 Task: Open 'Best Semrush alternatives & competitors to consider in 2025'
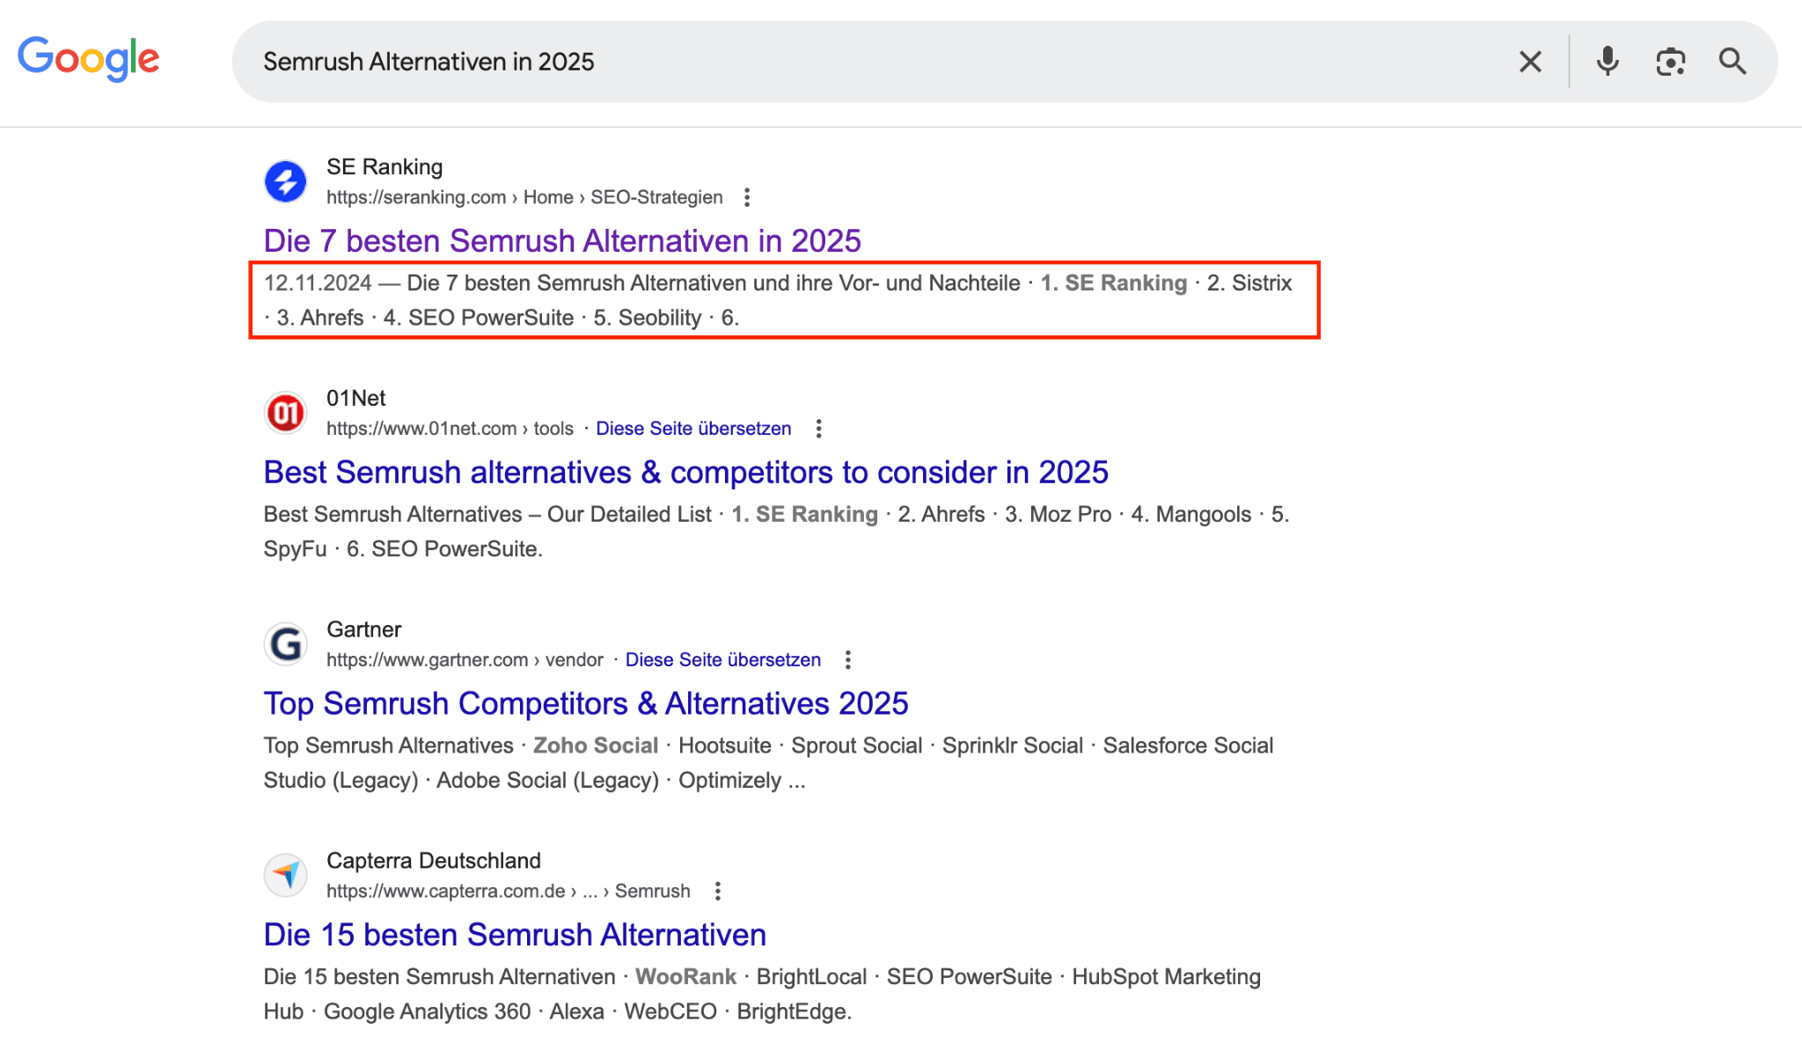coord(686,472)
